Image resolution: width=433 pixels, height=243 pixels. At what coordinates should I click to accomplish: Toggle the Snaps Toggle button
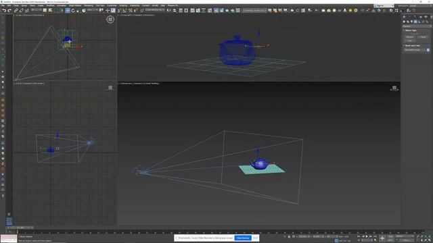click(119, 11)
